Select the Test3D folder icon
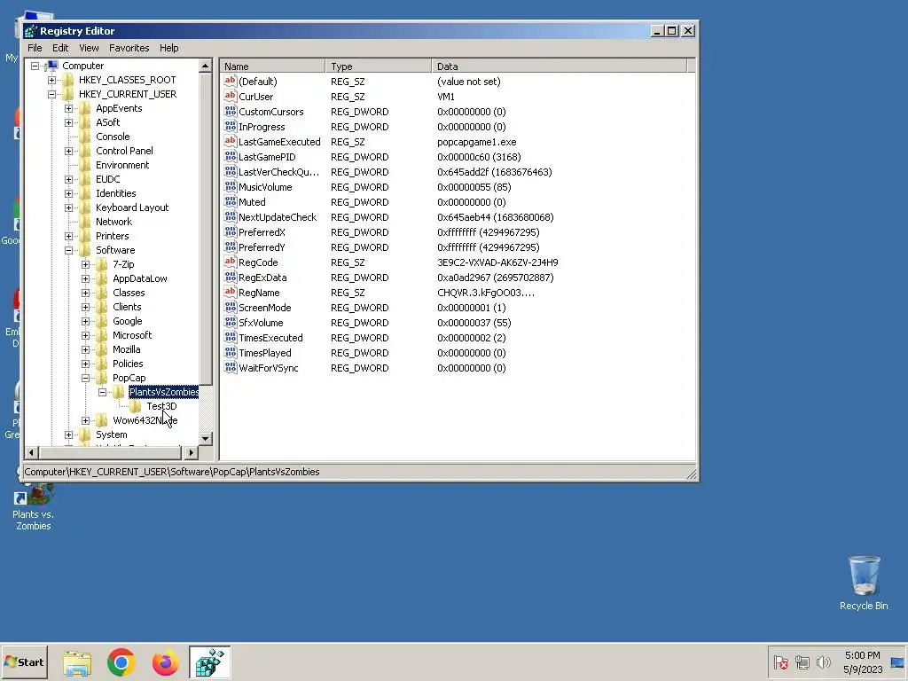908x681 pixels. (136, 406)
